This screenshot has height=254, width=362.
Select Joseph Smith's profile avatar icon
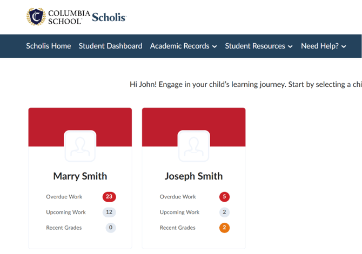tap(194, 146)
